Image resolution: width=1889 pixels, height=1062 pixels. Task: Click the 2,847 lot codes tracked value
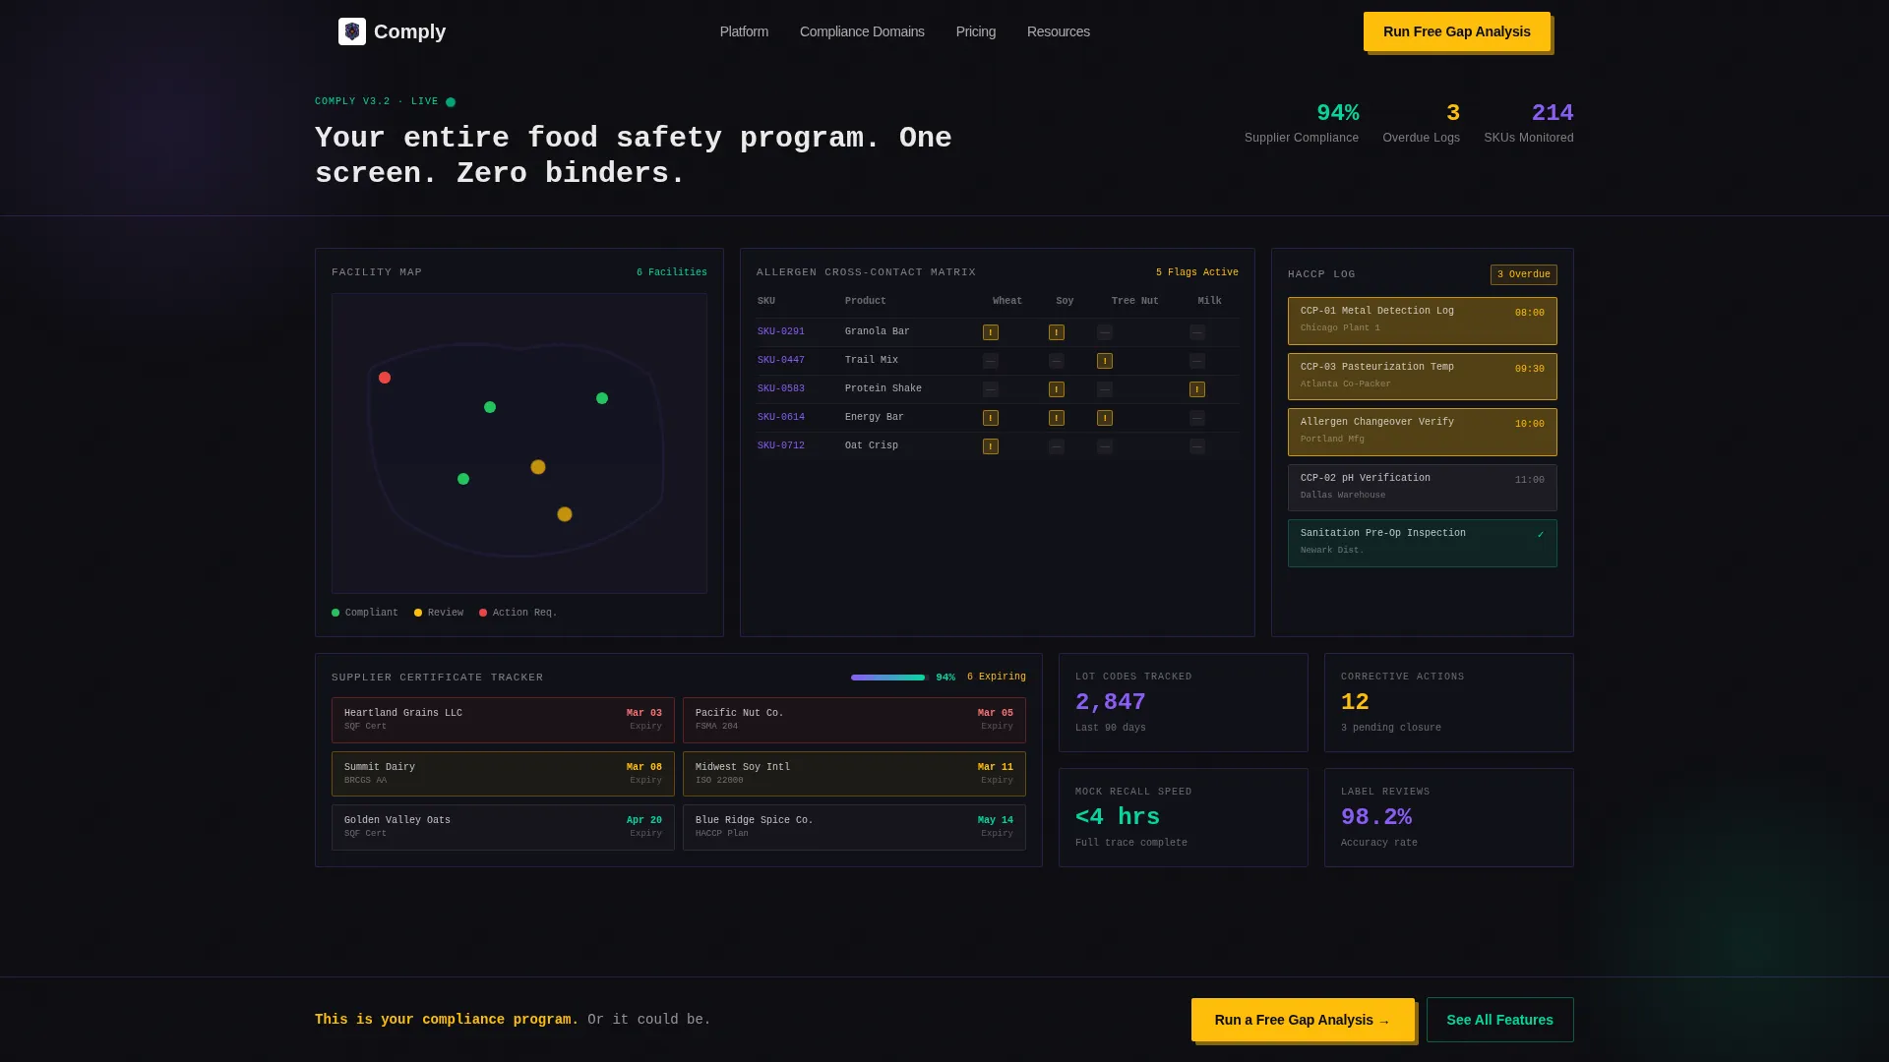1111,702
